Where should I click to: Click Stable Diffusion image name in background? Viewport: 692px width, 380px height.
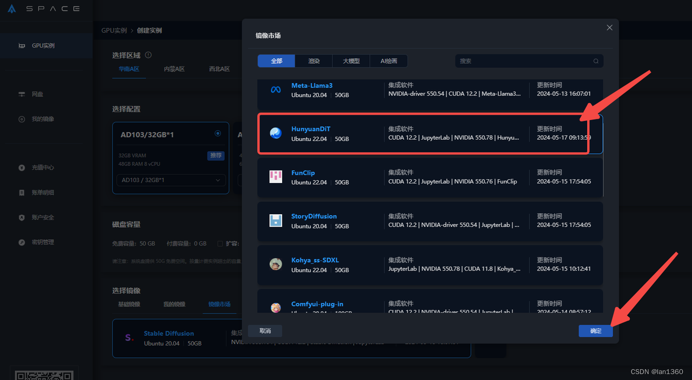pyautogui.click(x=169, y=334)
